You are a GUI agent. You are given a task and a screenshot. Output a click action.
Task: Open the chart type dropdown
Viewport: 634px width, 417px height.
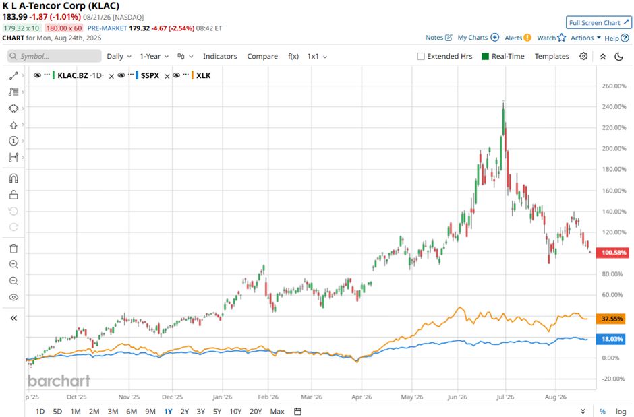pos(185,56)
